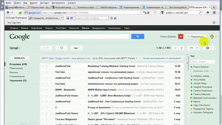
Task: Open the Закладки browser menu
Action: tap(44, 3)
